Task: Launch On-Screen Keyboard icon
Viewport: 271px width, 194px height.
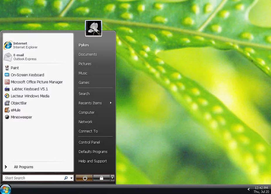Action: [7, 75]
